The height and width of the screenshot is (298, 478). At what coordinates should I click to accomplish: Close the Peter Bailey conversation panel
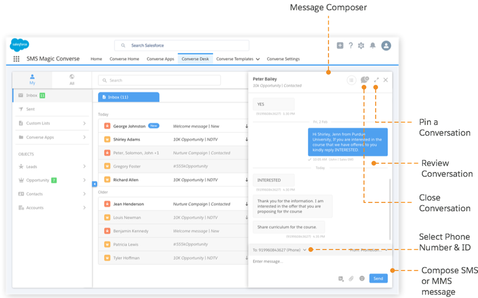[386, 80]
